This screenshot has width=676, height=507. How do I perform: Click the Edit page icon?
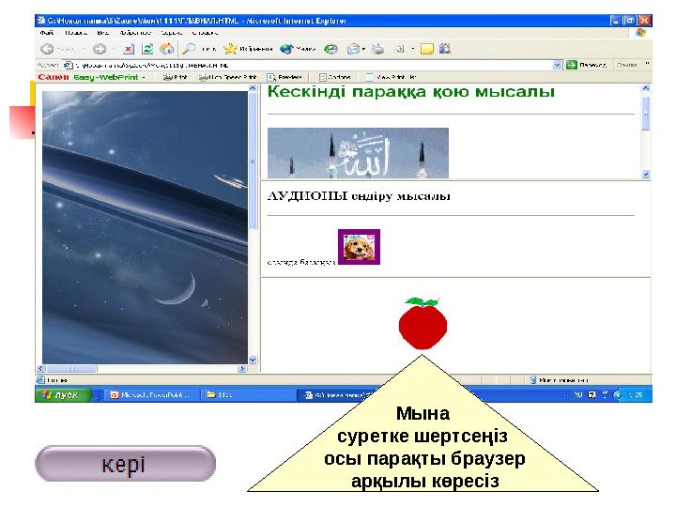(400, 49)
